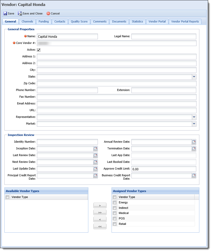Check the Assigned Vendor Types header checkbox
The width and height of the screenshot is (212, 252).
pyautogui.click(x=114, y=197)
